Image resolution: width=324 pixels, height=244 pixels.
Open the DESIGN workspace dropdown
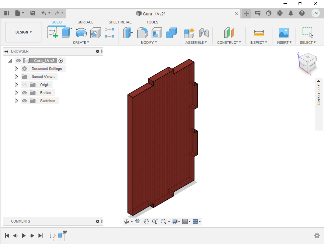coord(23,32)
